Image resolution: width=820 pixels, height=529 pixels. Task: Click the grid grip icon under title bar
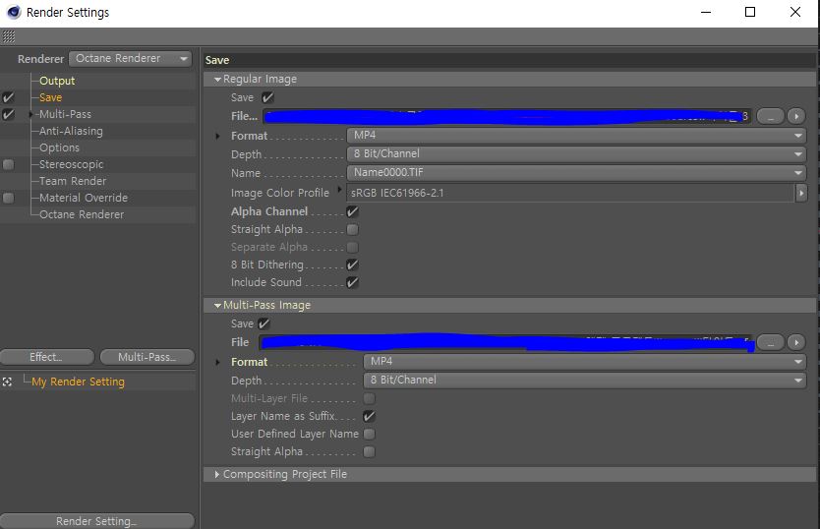(x=9, y=36)
